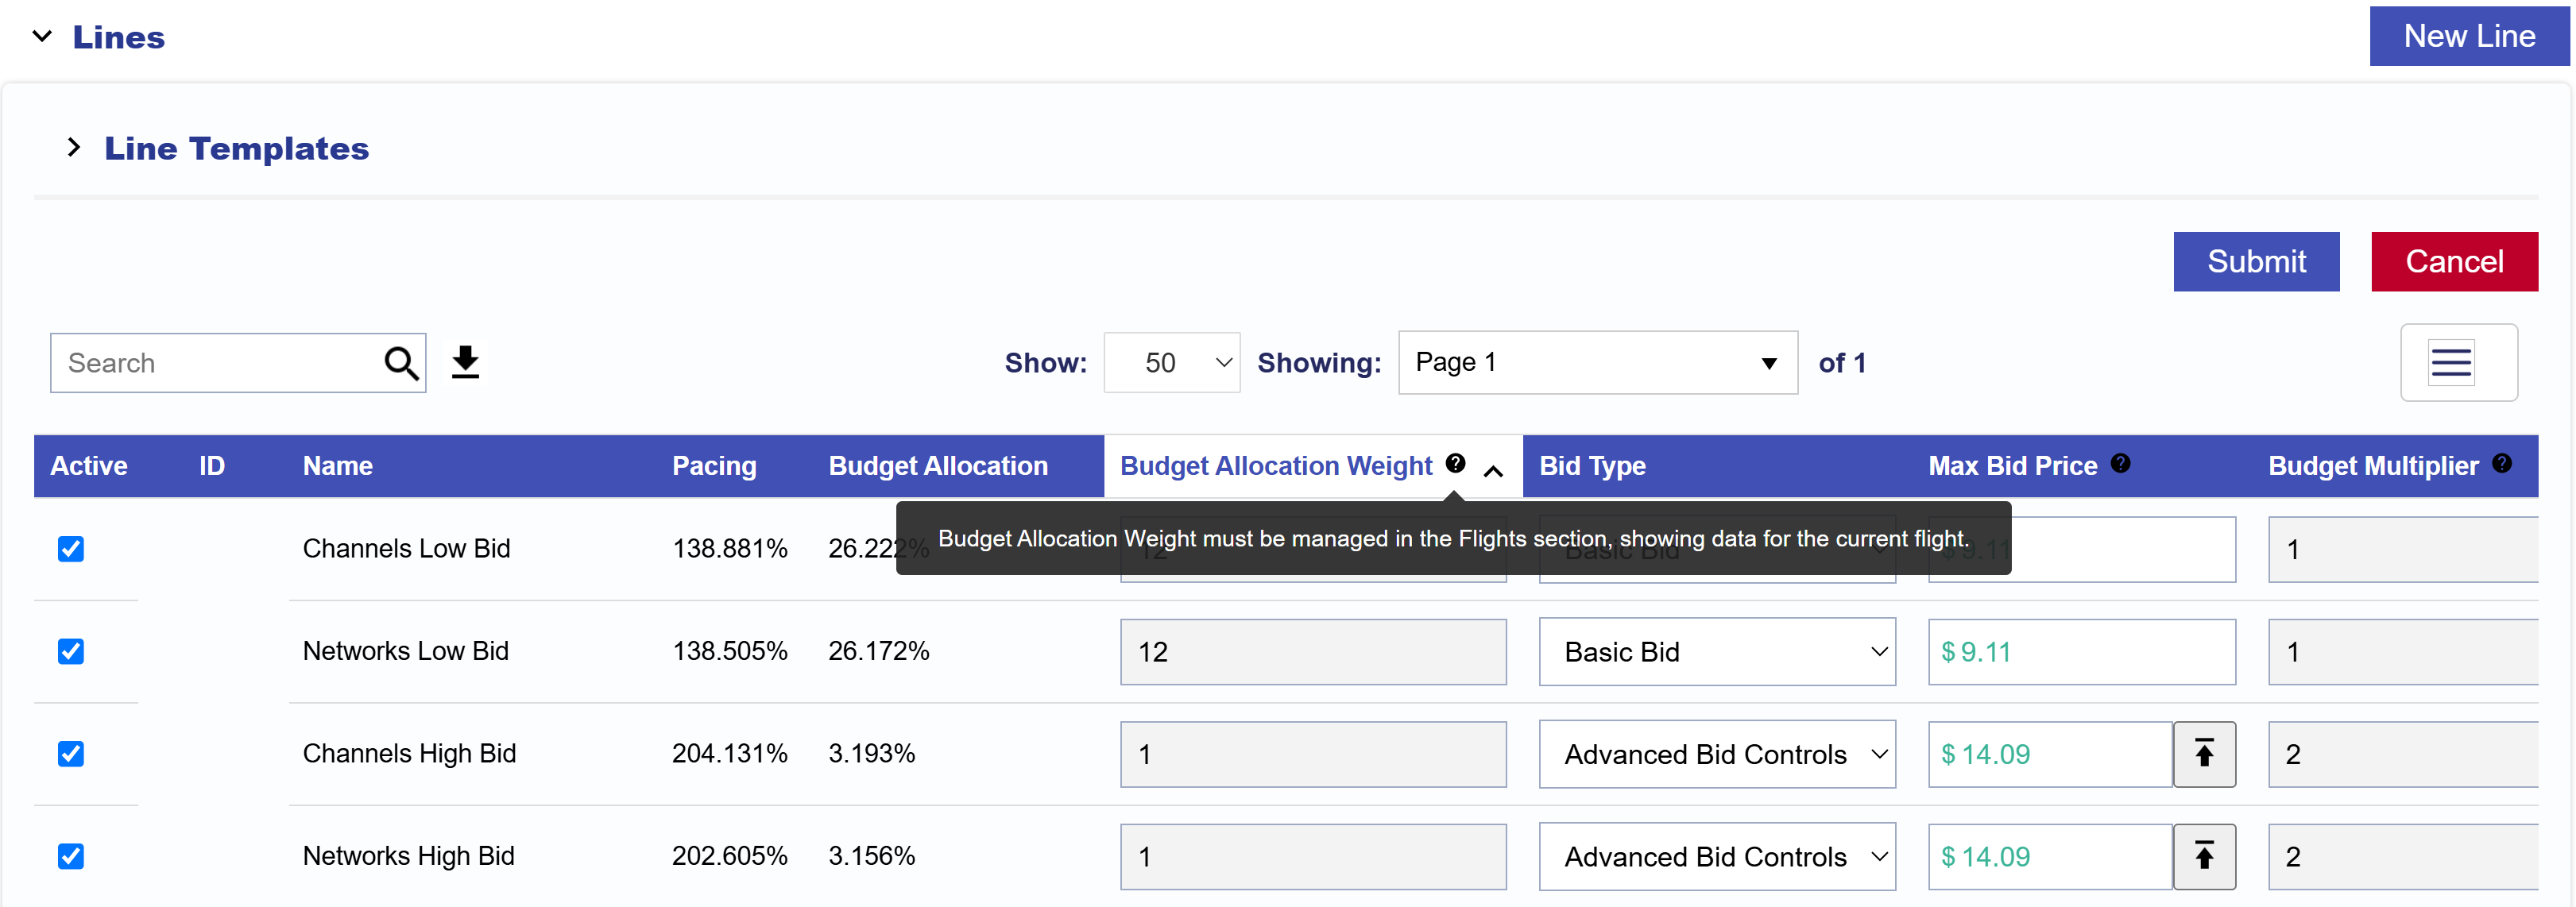Click the download arrow icon

click(465, 362)
